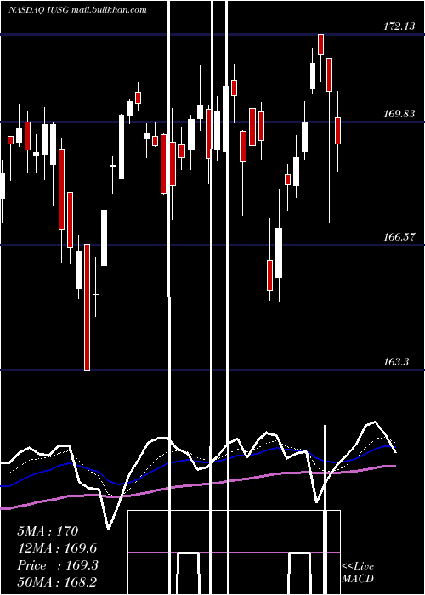Click the <<Live MACD label
The height and width of the screenshot is (595, 425).
click(x=358, y=573)
